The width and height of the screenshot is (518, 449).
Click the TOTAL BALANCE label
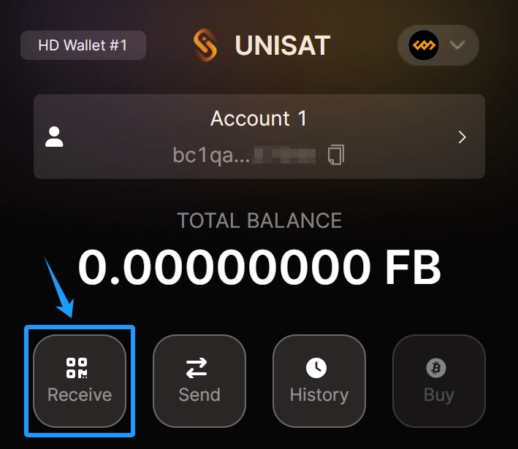(x=259, y=220)
